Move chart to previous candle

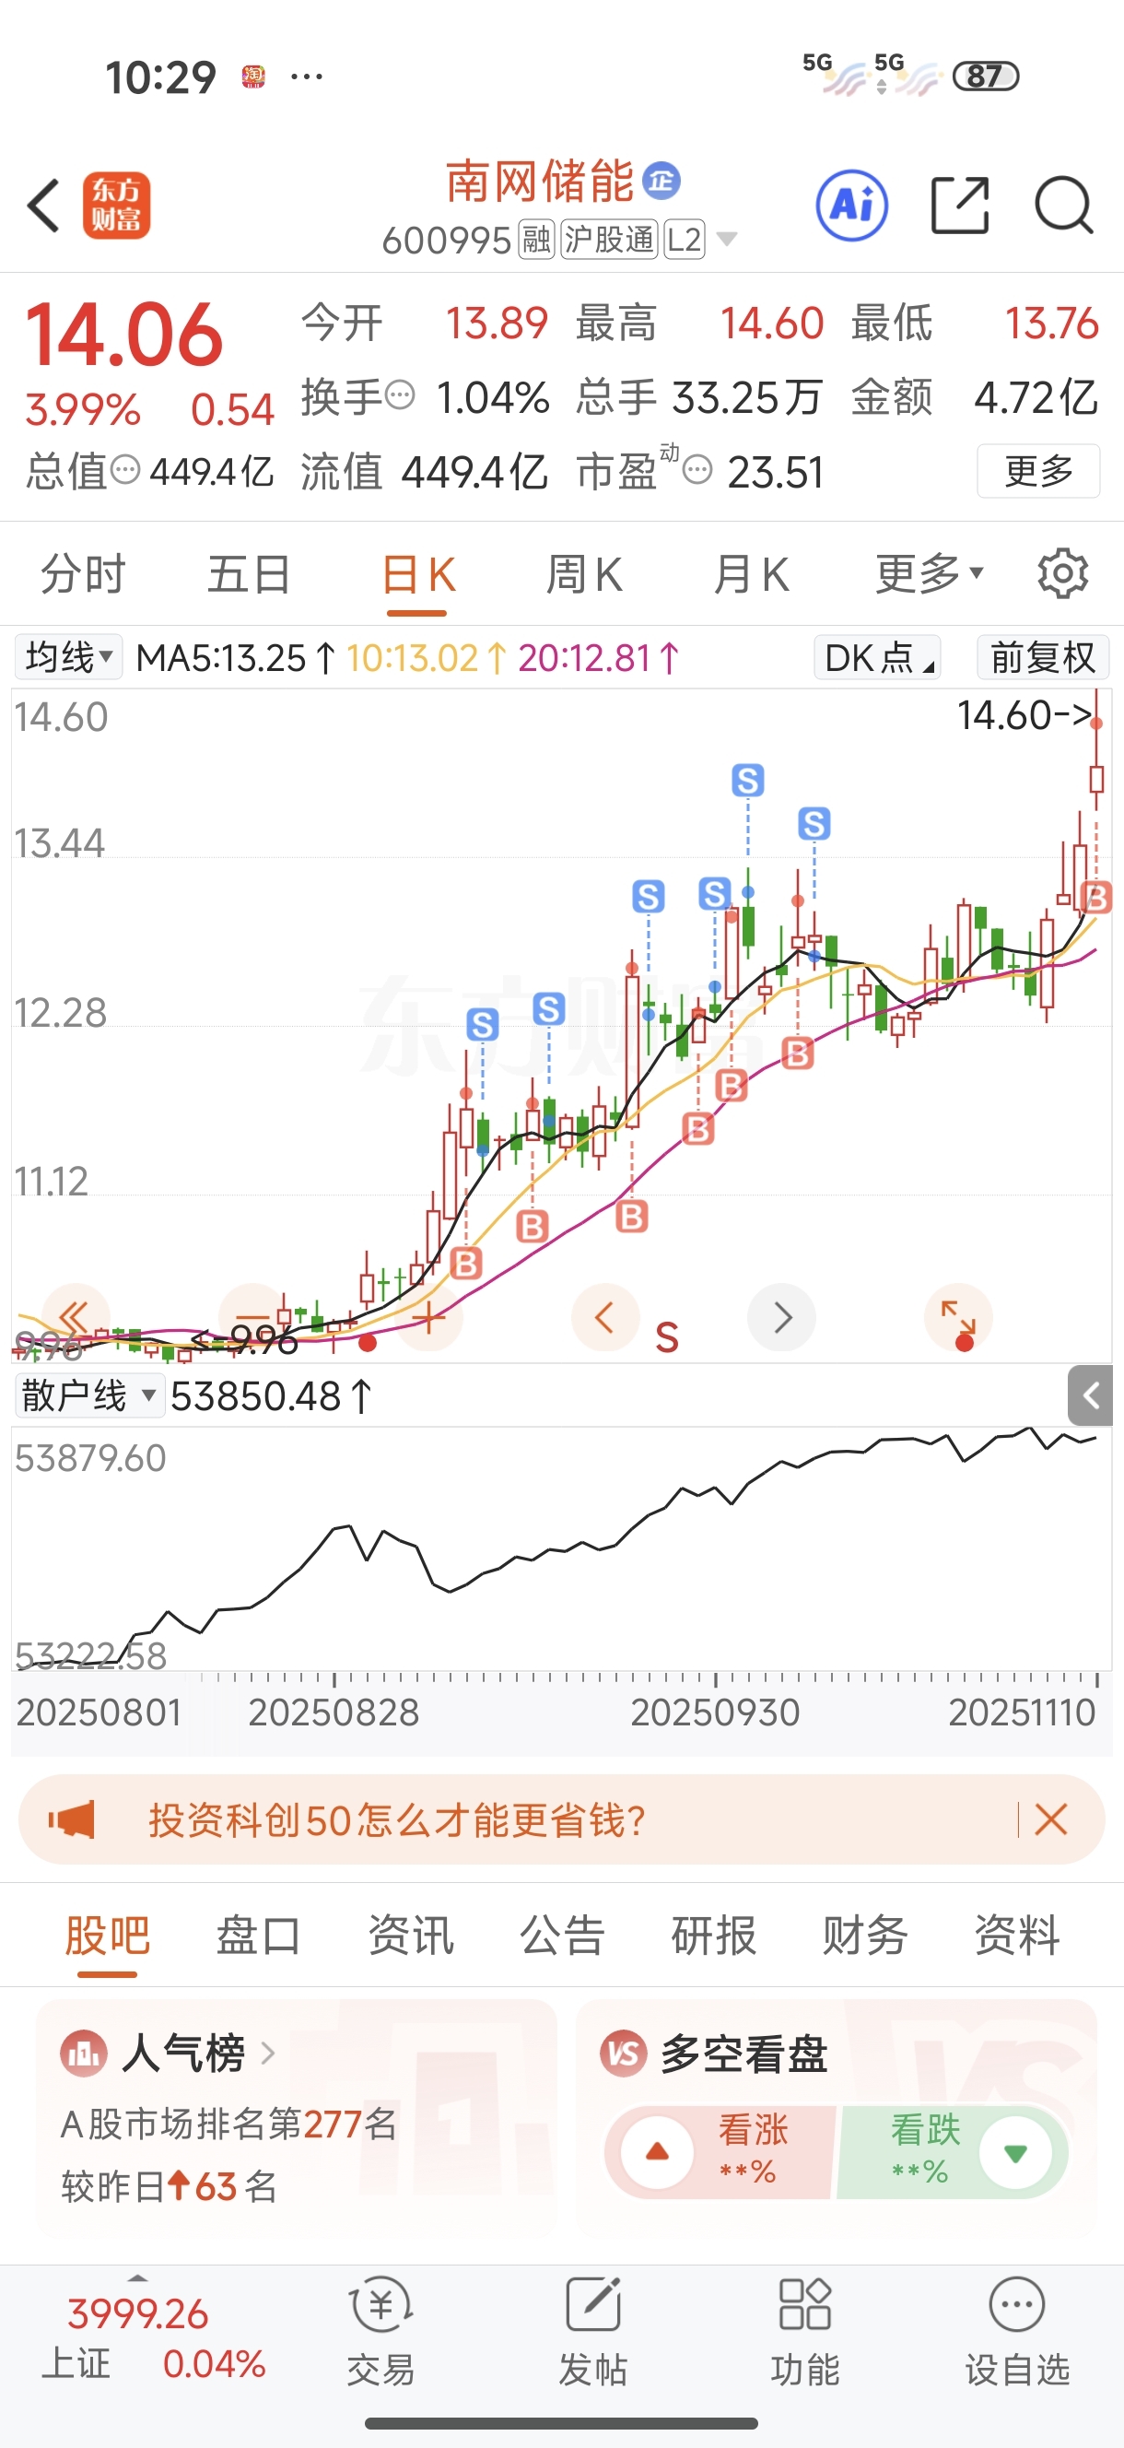[x=604, y=1317]
